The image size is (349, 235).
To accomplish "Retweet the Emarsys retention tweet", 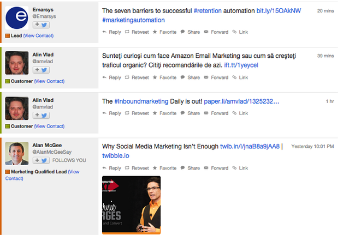I will [137, 32].
